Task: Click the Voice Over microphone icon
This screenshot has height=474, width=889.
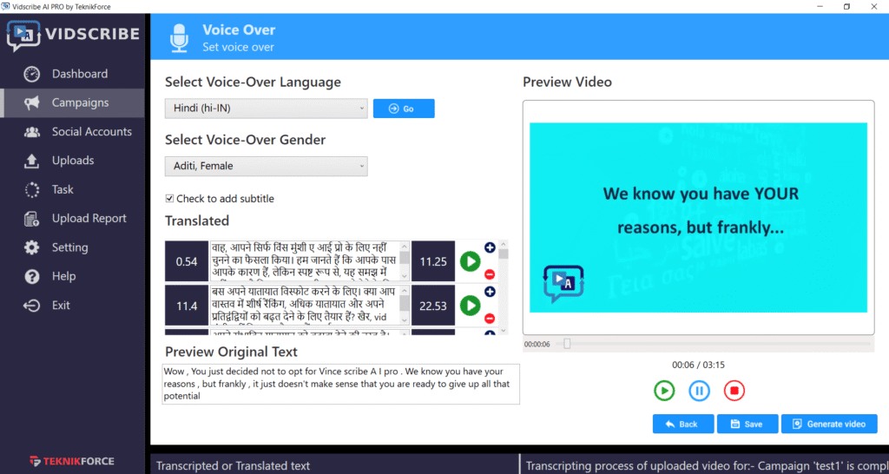Action: click(180, 37)
